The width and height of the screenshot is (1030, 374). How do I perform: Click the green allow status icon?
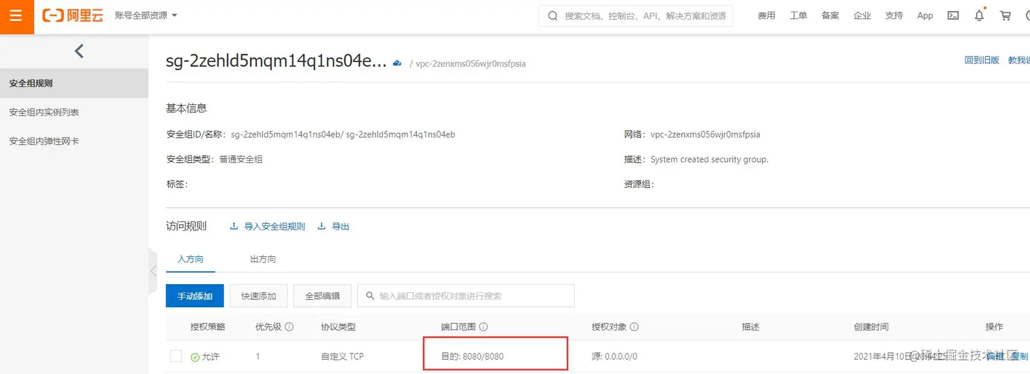[196, 356]
